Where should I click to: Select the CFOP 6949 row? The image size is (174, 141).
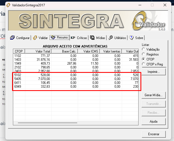(x=76, y=87)
